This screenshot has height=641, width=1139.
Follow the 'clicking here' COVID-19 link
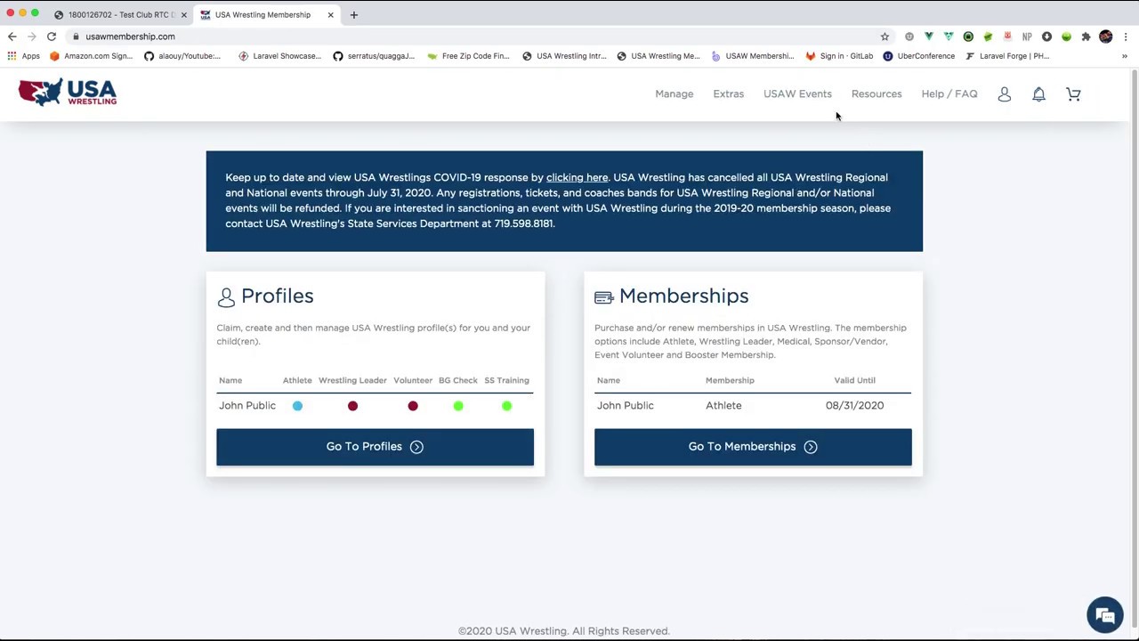[x=577, y=178]
